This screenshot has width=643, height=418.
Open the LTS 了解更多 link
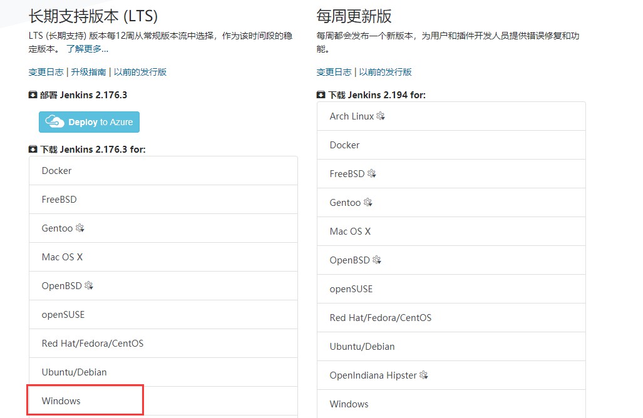click(x=88, y=49)
